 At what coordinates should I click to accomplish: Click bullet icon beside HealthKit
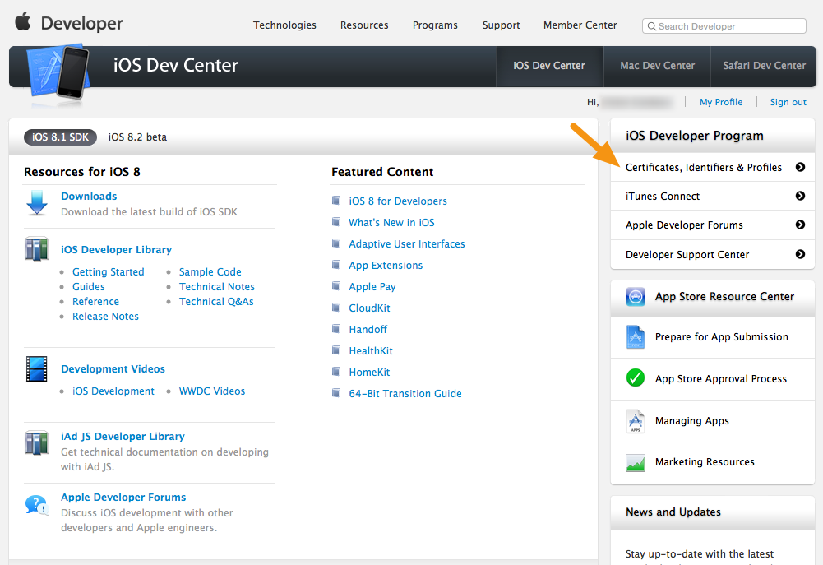coord(336,350)
